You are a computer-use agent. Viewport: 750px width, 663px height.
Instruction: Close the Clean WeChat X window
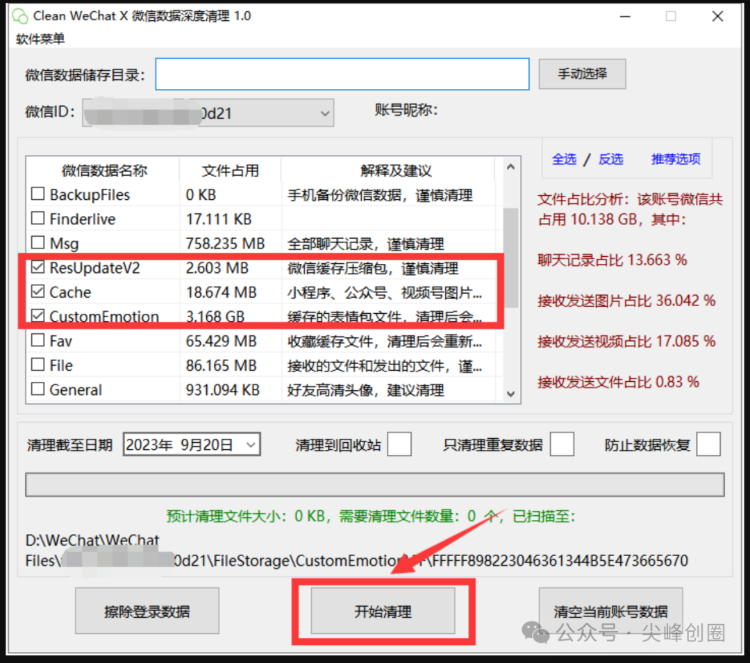[x=717, y=16]
